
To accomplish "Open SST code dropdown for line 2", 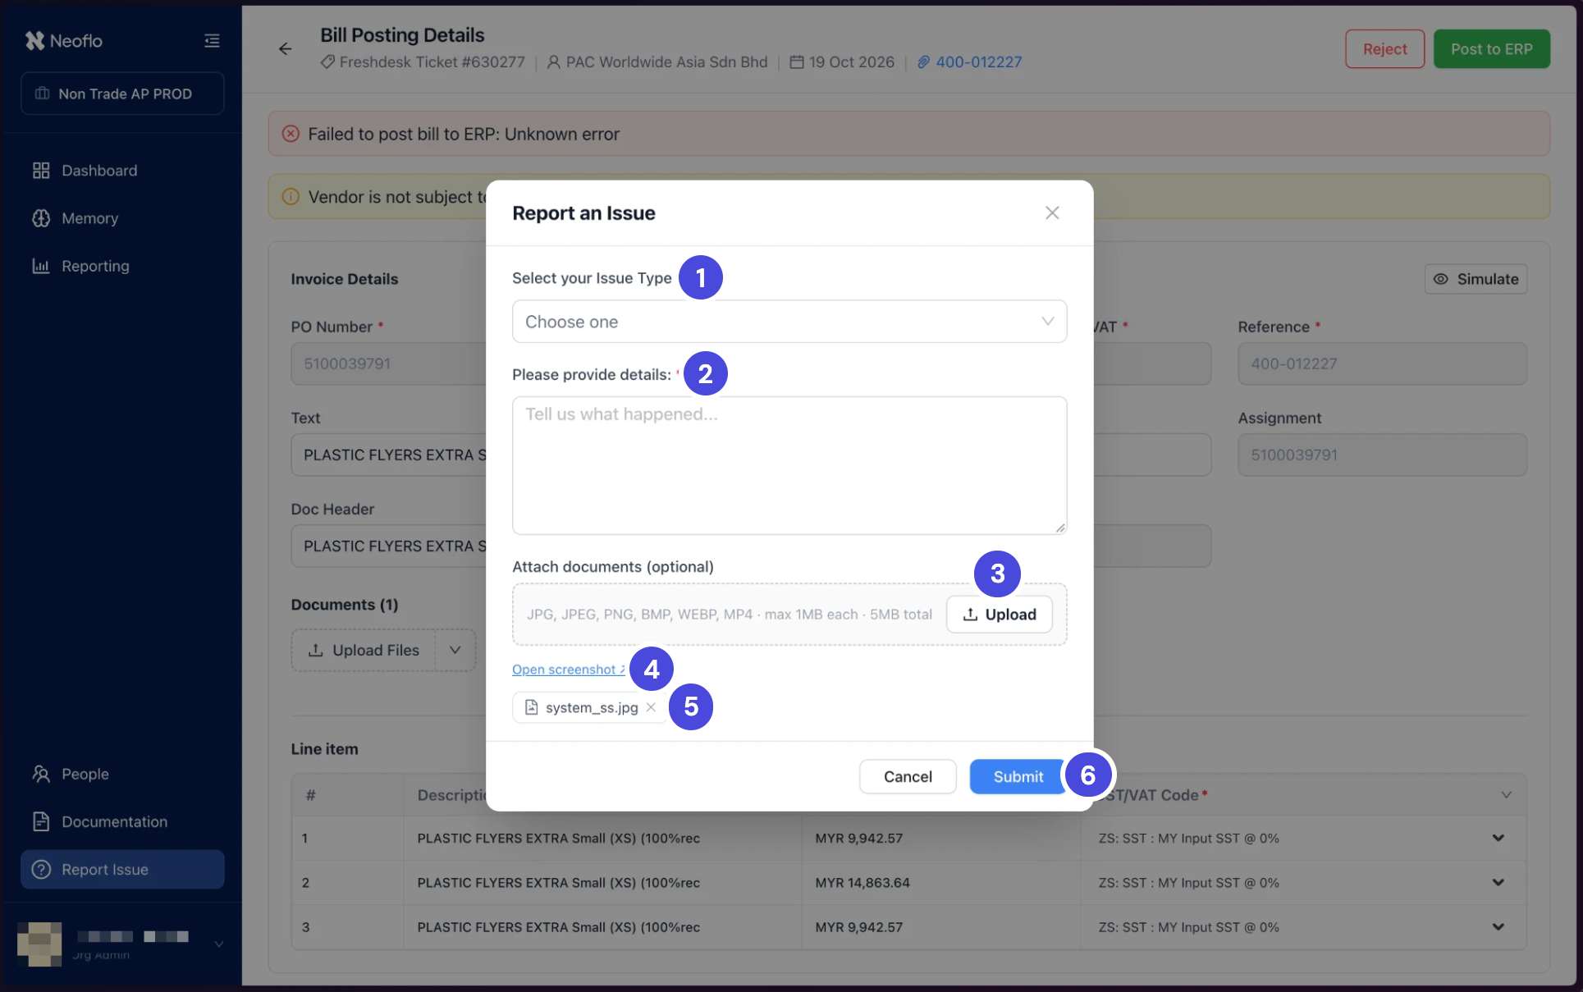I will 1498,882.
